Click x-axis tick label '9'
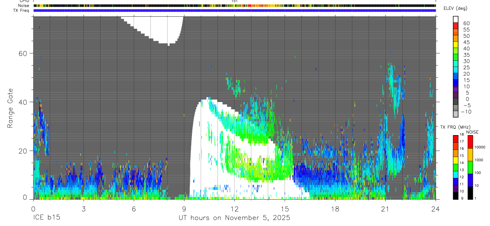This screenshot has width=490, height=226. click(184, 209)
